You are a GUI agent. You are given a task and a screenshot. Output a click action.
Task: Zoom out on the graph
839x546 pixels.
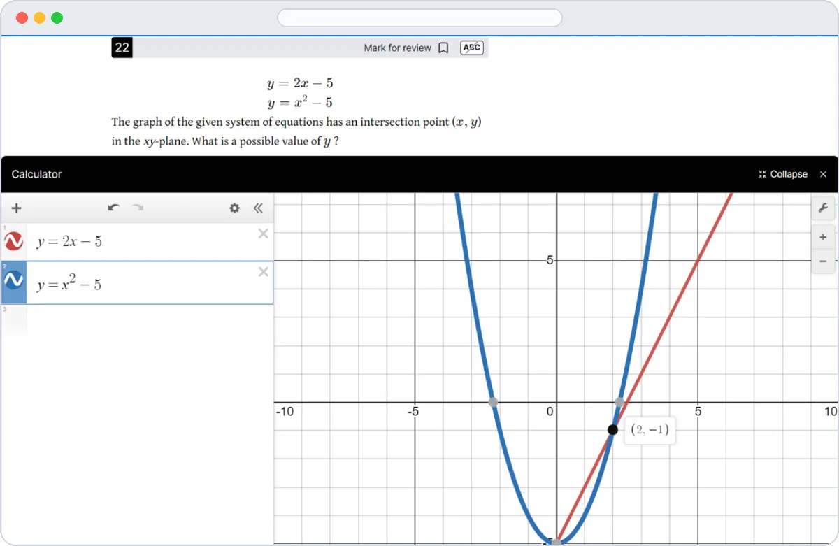823,261
